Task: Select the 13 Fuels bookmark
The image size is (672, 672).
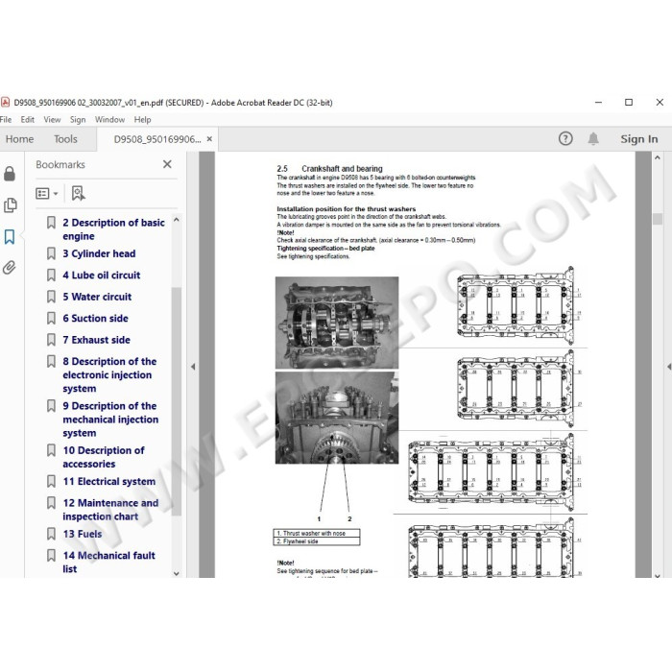Action: pos(83,534)
